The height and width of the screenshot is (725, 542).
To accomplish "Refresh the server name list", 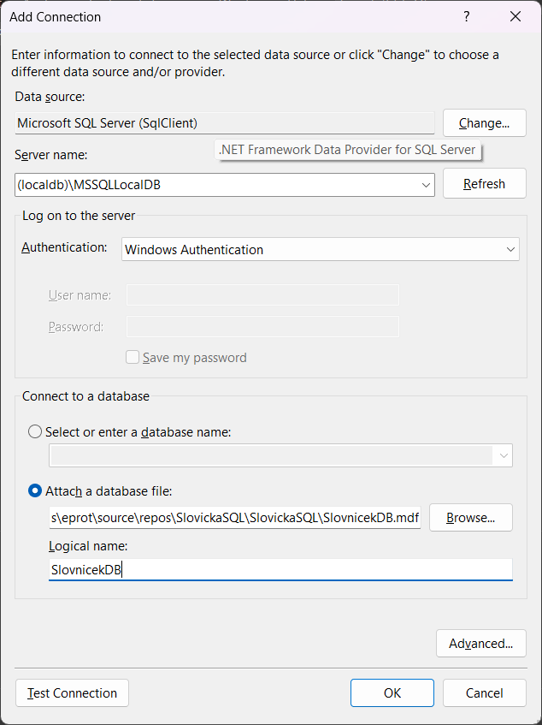I will [484, 183].
